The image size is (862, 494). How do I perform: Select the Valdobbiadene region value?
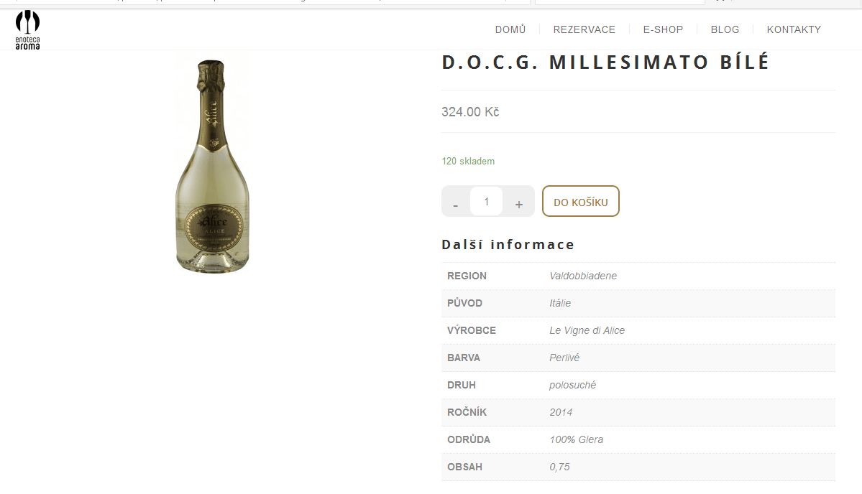583,276
